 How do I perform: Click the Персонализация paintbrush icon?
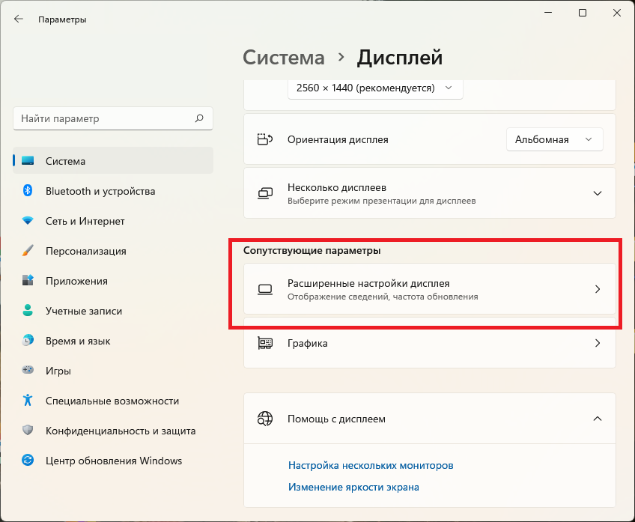tap(28, 251)
